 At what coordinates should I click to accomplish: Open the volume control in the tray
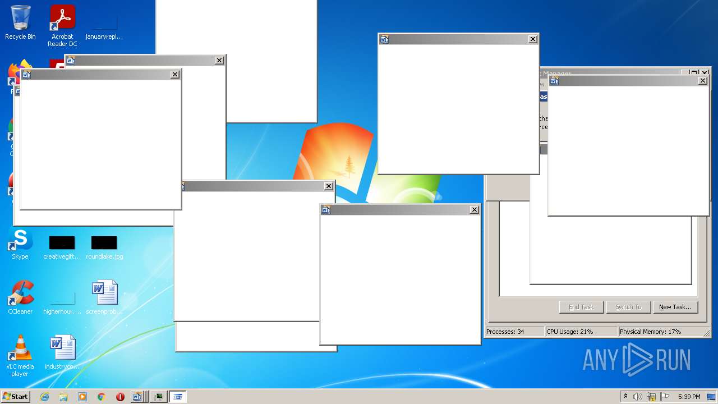[638, 397]
